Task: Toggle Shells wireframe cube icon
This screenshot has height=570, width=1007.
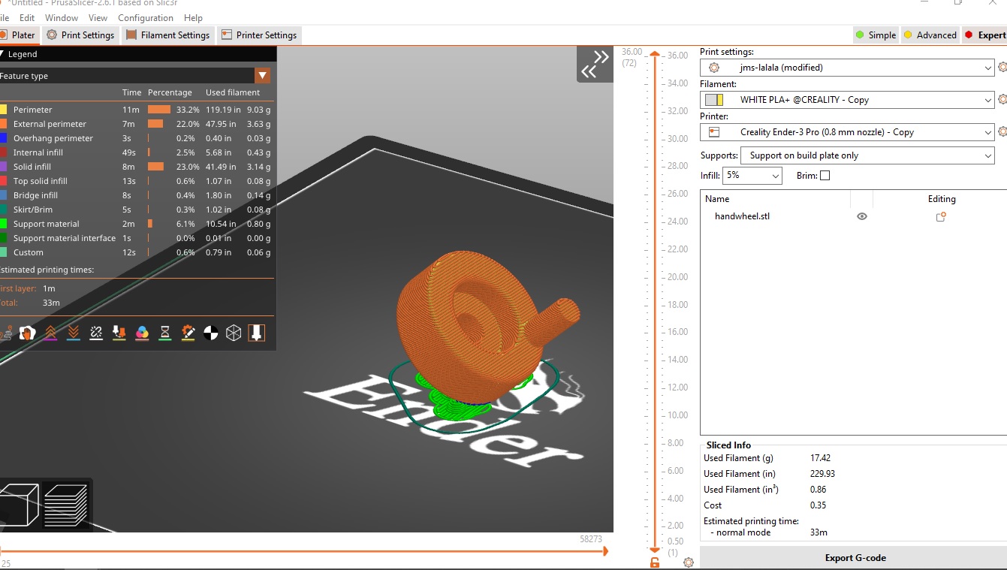Action: (x=234, y=333)
